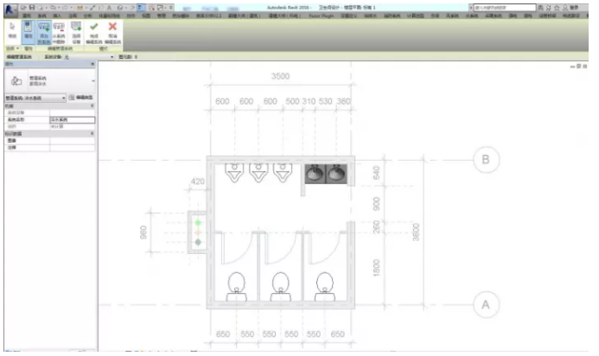Open the Architecture ribbon tab
Screen dimensions: 599x356
tap(26, 16)
